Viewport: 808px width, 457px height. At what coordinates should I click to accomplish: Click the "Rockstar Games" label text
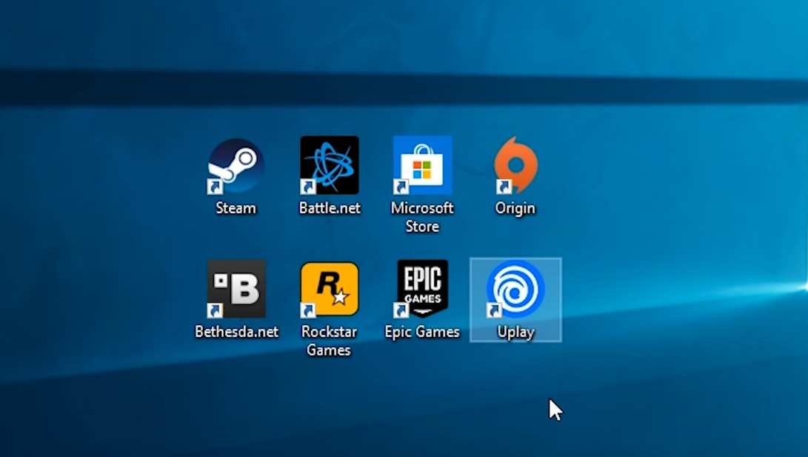click(329, 341)
